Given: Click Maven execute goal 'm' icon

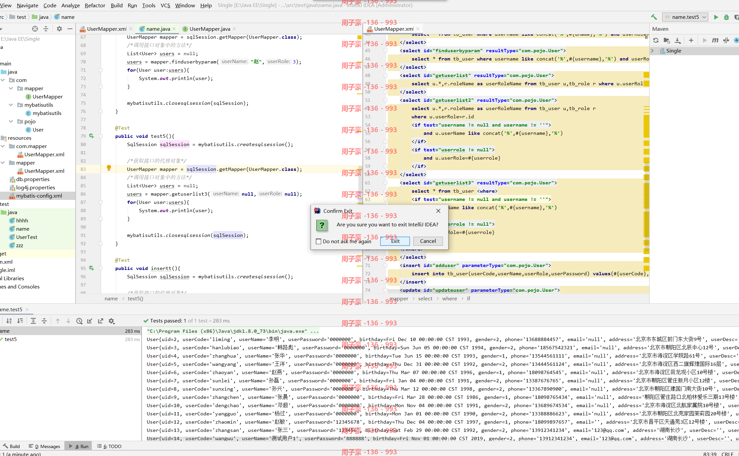Looking at the screenshot, I should pyautogui.click(x=715, y=40).
